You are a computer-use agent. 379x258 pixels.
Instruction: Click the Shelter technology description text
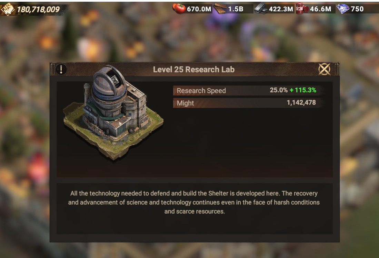coord(194,202)
